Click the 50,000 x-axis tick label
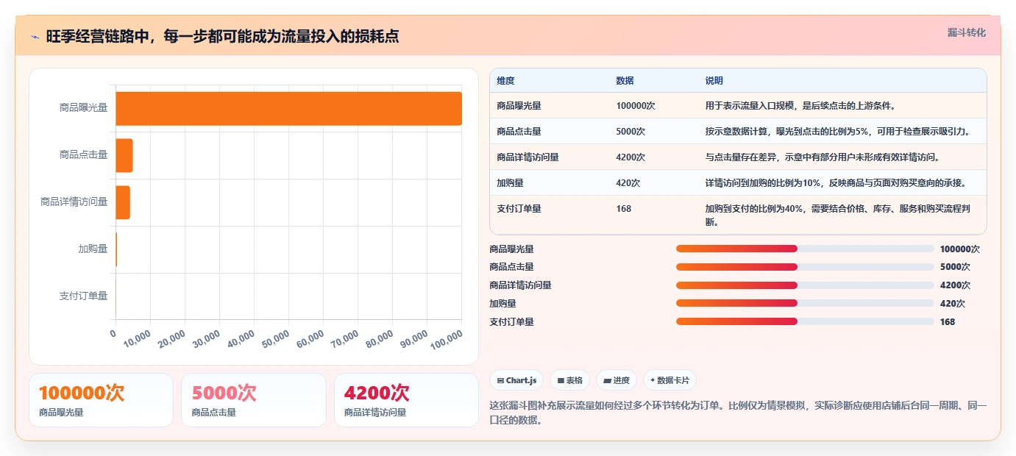Image resolution: width=1016 pixels, height=456 pixels. [x=275, y=338]
